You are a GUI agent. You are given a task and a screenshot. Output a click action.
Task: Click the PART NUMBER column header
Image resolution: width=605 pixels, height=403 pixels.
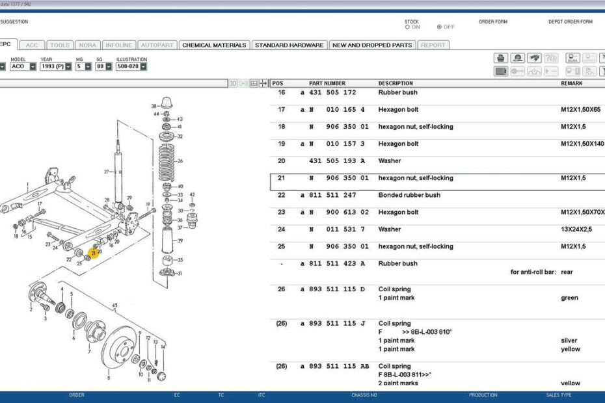[x=327, y=83]
